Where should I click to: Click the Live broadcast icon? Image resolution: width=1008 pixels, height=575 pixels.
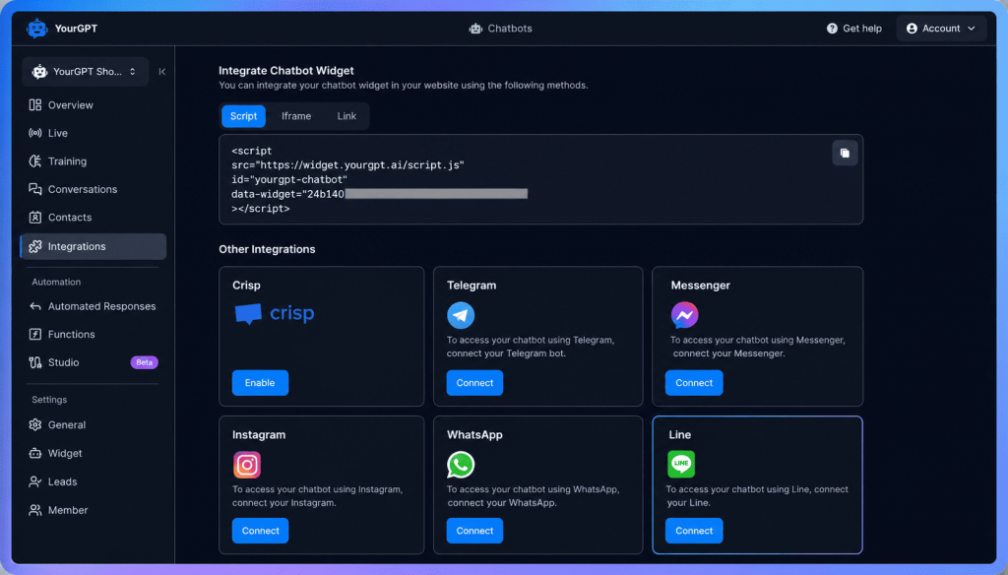point(35,133)
